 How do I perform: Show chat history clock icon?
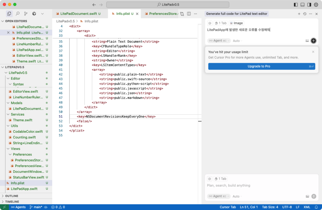coord(305,14)
